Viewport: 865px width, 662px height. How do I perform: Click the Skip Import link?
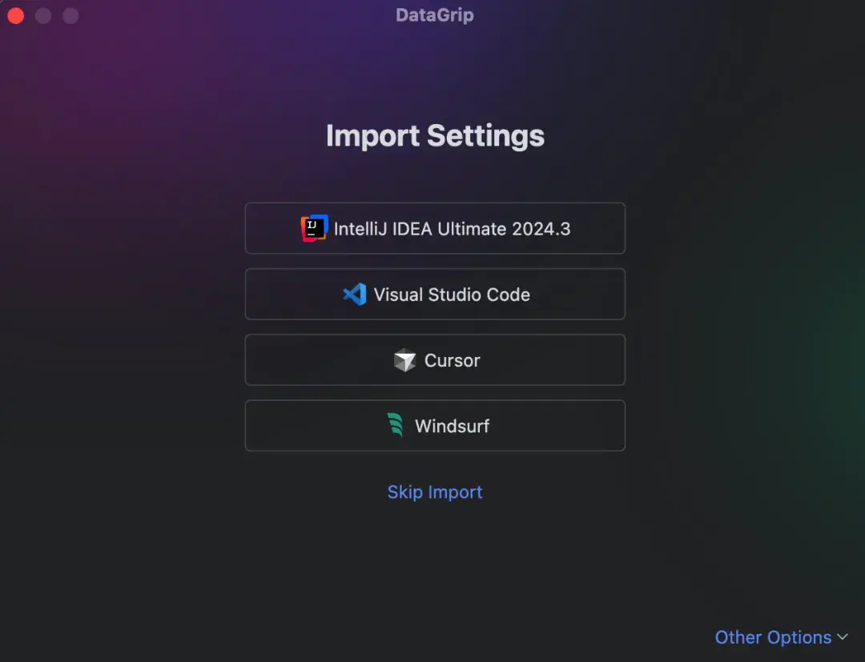click(x=435, y=492)
